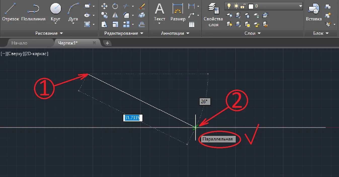Image resolution: width=339 pixels, height=177 pixels.
Task: Open Свойства слоя layer properties
Action: pos(213,15)
